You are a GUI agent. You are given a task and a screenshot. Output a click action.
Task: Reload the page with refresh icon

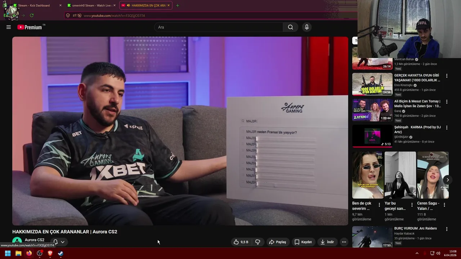tap(32, 15)
